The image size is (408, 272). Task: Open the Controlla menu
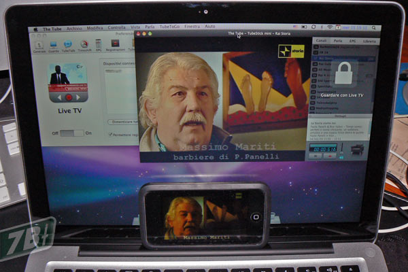[116, 29]
